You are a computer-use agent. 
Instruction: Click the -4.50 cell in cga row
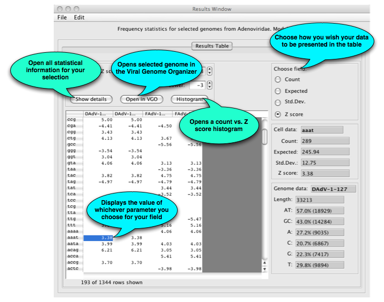(x=158, y=126)
